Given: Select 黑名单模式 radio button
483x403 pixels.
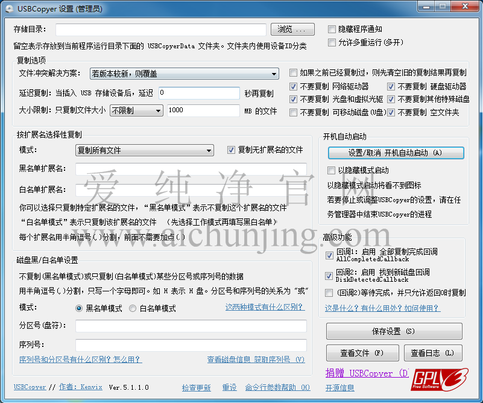Looking at the screenshot, I should coord(79,308).
